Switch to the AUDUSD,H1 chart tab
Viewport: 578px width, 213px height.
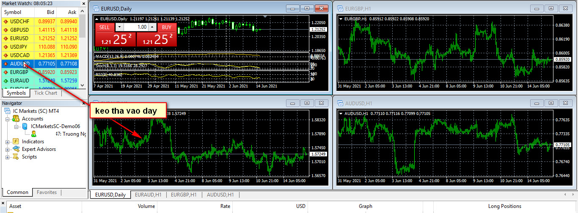point(218,195)
